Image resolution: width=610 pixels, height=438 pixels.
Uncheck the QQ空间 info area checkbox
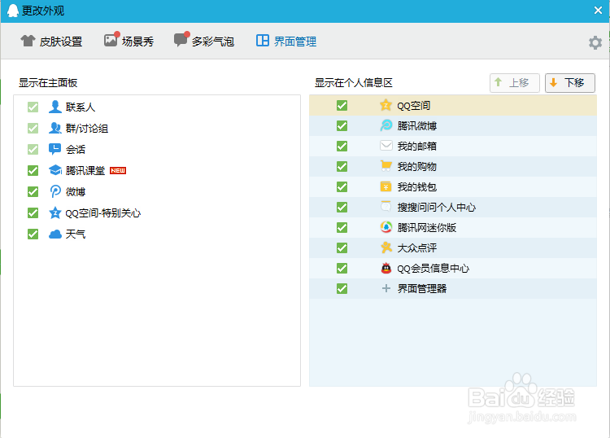[x=342, y=106]
